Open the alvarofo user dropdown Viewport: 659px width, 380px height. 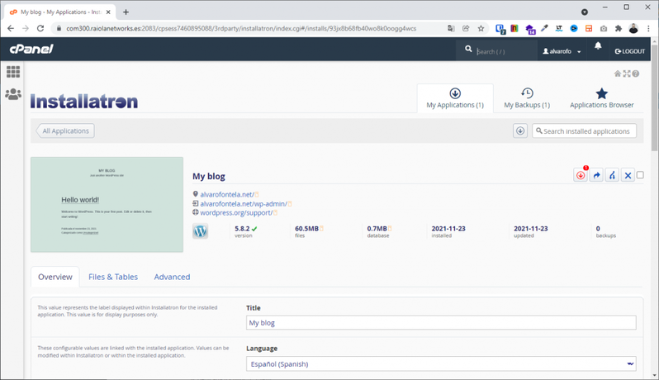(x=562, y=51)
